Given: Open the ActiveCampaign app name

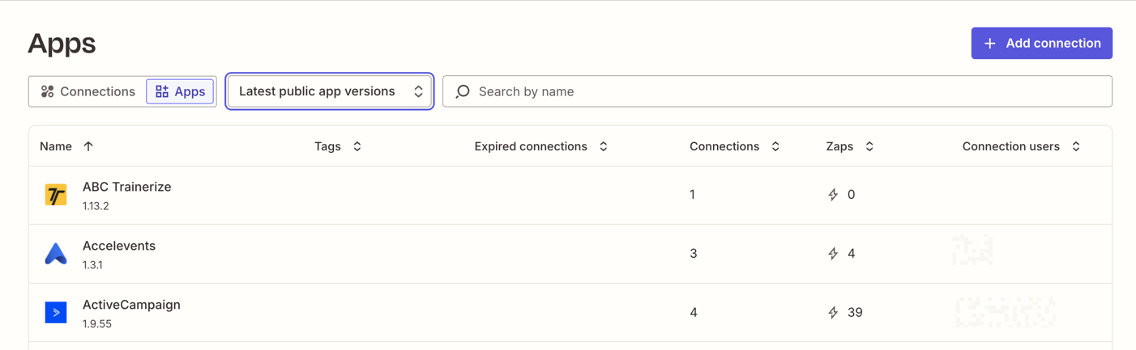Looking at the screenshot, I should [x=131, y=305].
